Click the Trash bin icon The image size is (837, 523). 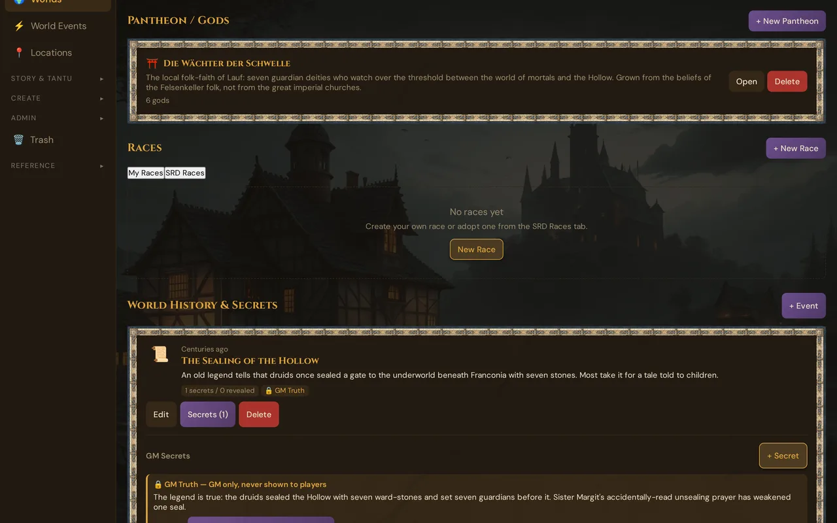19,140
